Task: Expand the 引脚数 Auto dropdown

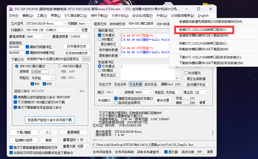Action: [88, 23]
